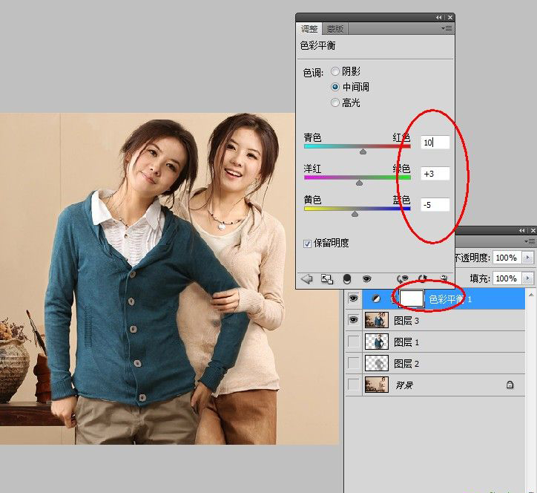Image resolution: width=537 pixels, height=493 pixels.
Task: Show 图层 2 via its visibility box
Action: 354,363
